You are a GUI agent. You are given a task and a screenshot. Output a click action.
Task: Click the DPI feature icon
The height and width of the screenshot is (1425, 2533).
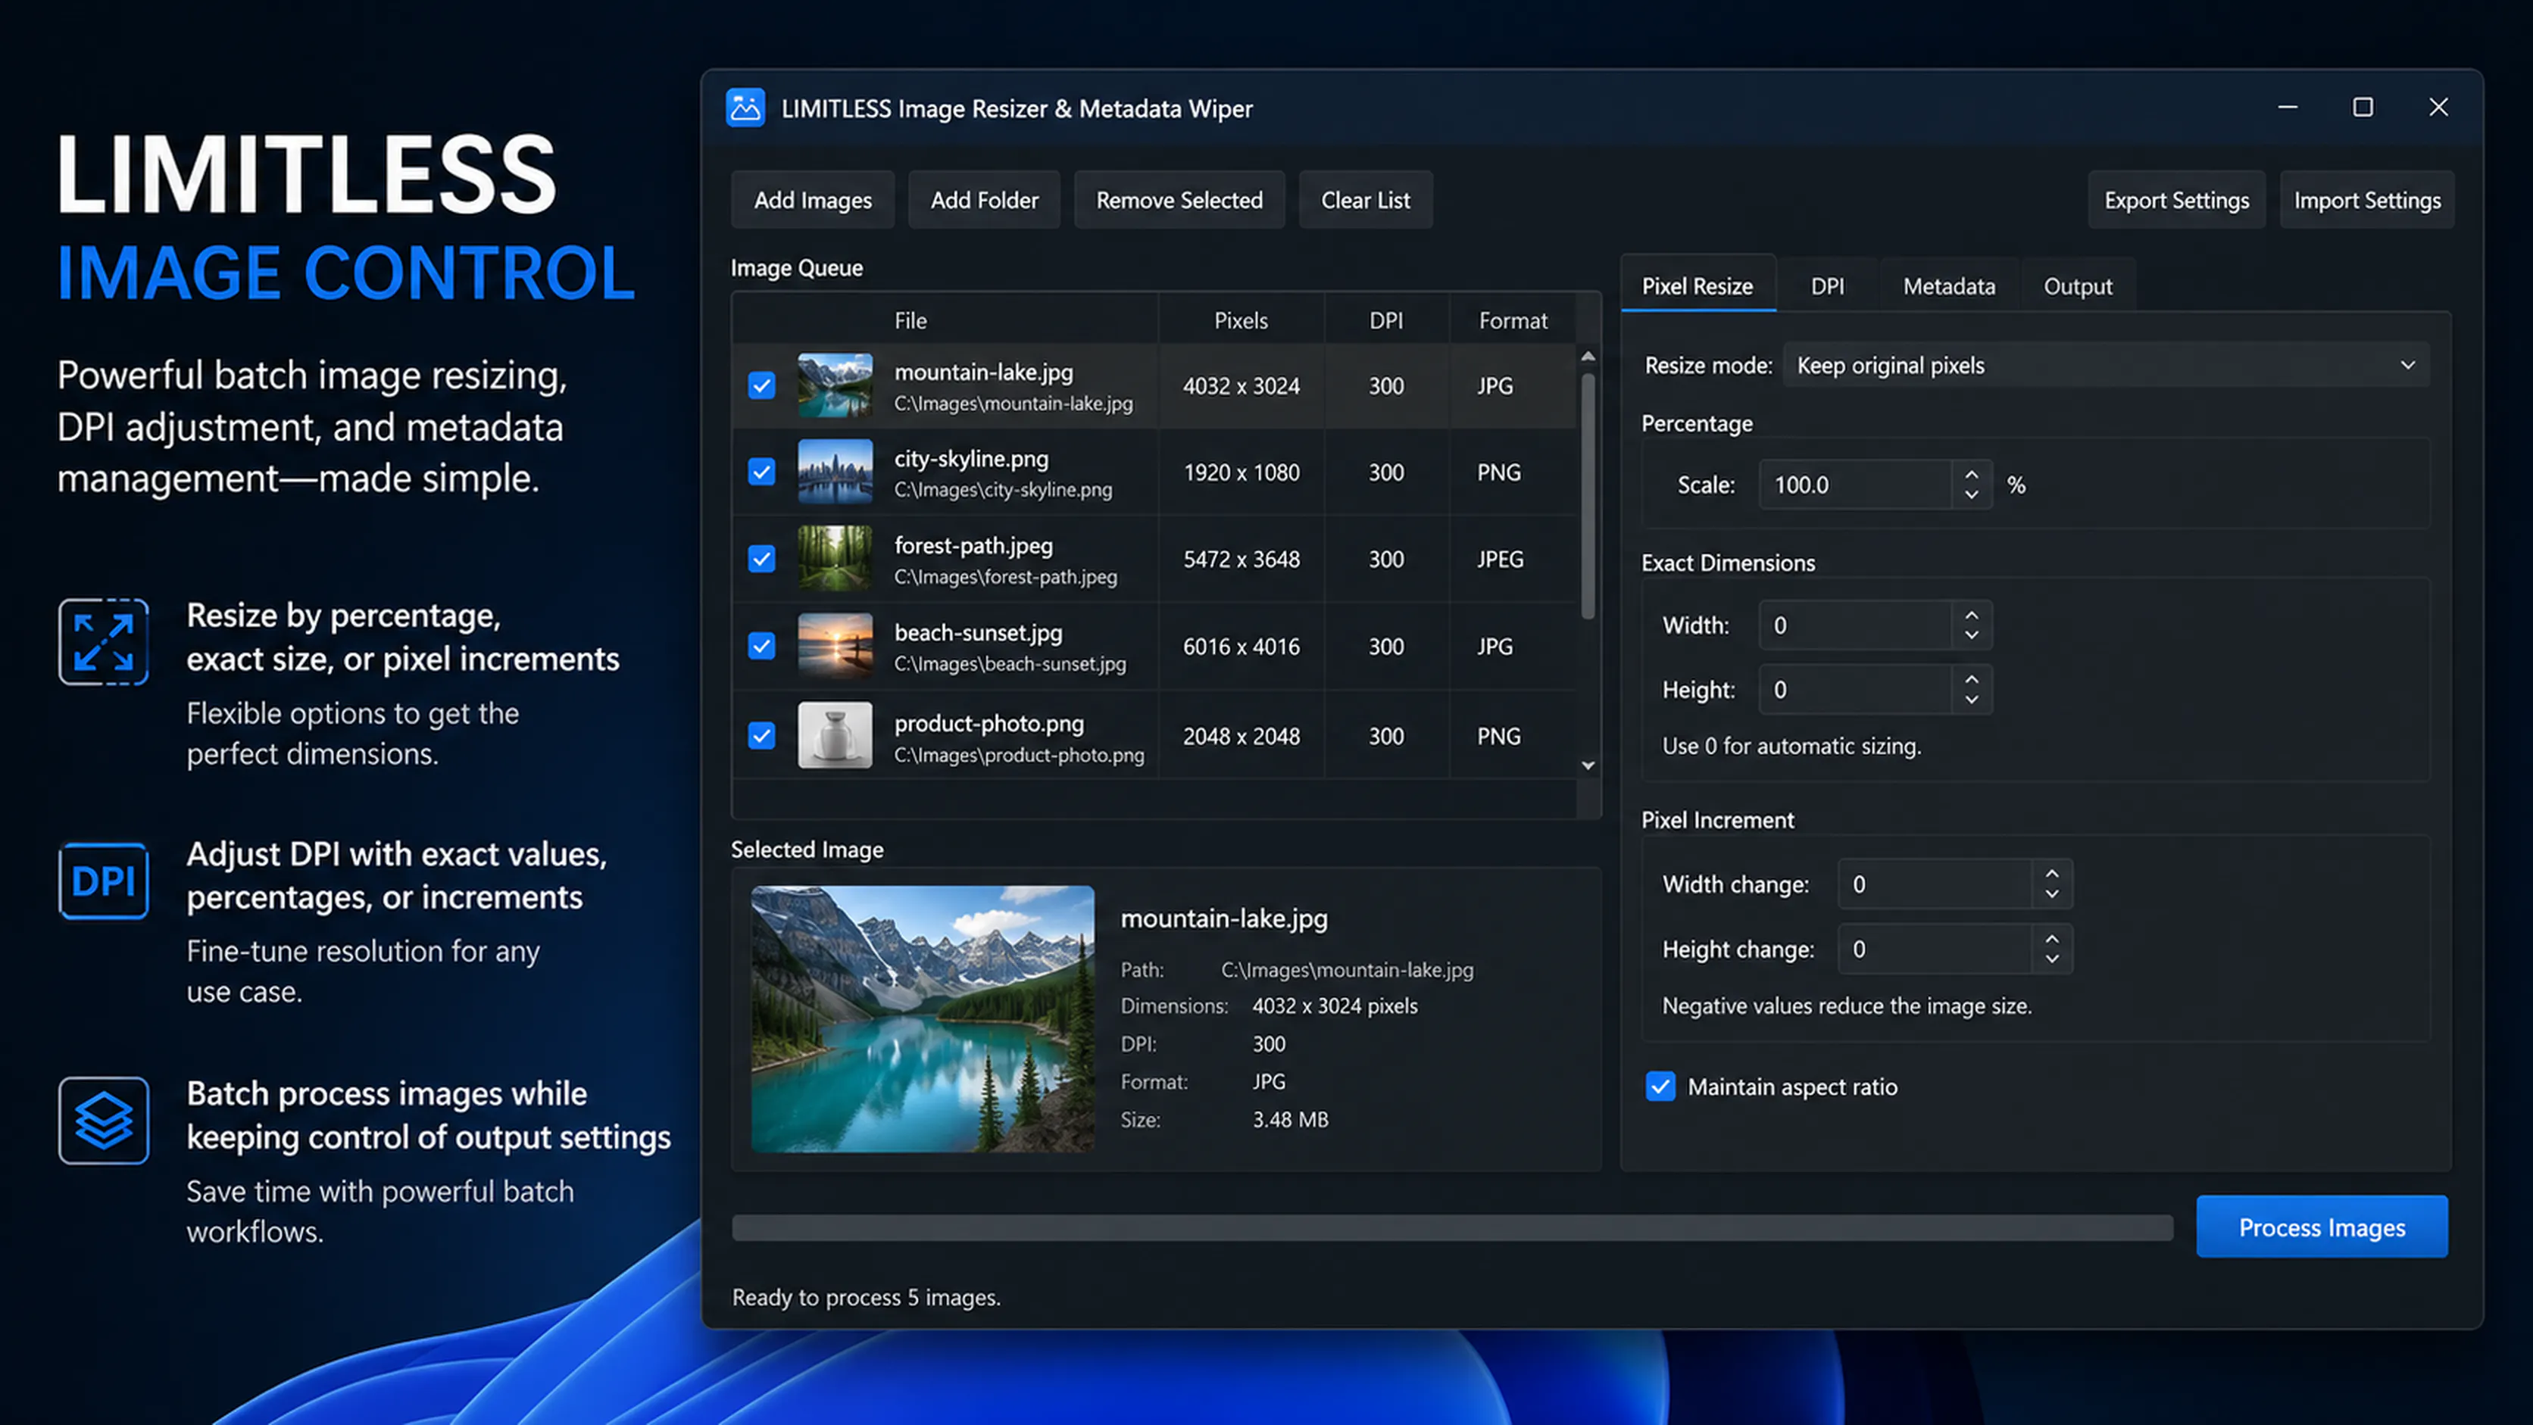[x=103, y=881]
